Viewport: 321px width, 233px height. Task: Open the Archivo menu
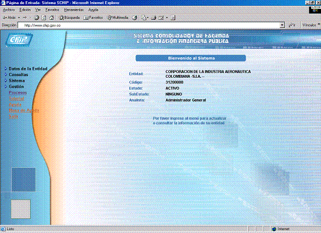(x=9, y=10)
